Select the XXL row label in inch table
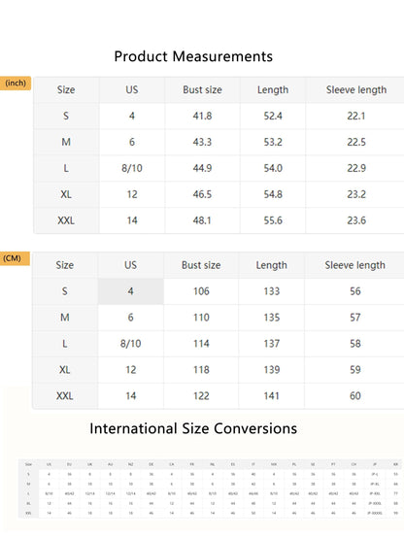404x539 pixels. tap(66, 220)
